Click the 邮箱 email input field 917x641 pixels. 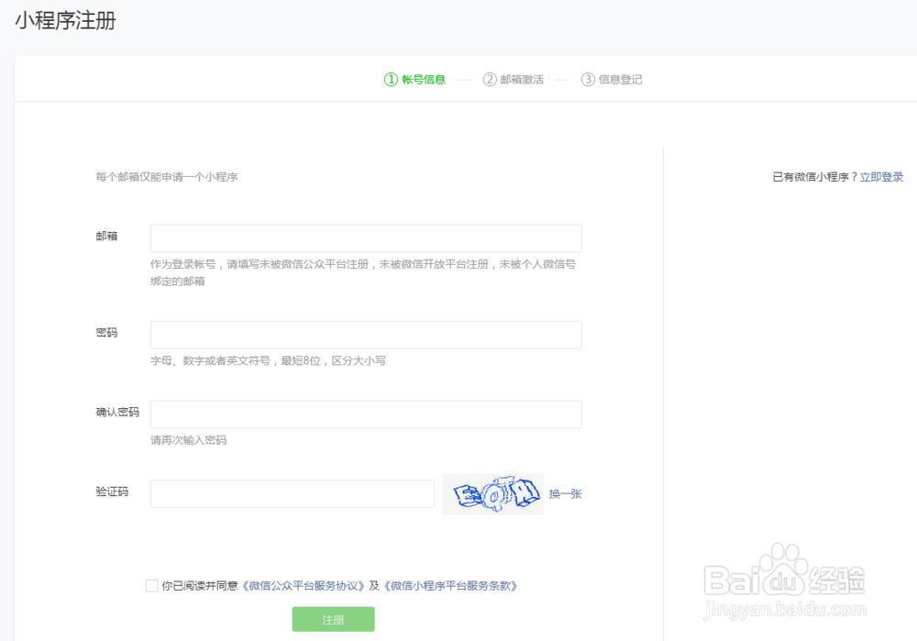[x=366, y=238]
